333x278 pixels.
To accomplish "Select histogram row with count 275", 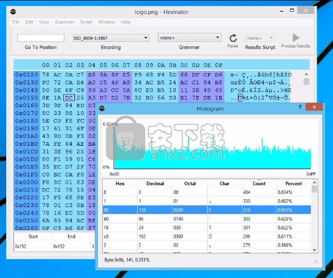I will (207, 246).
